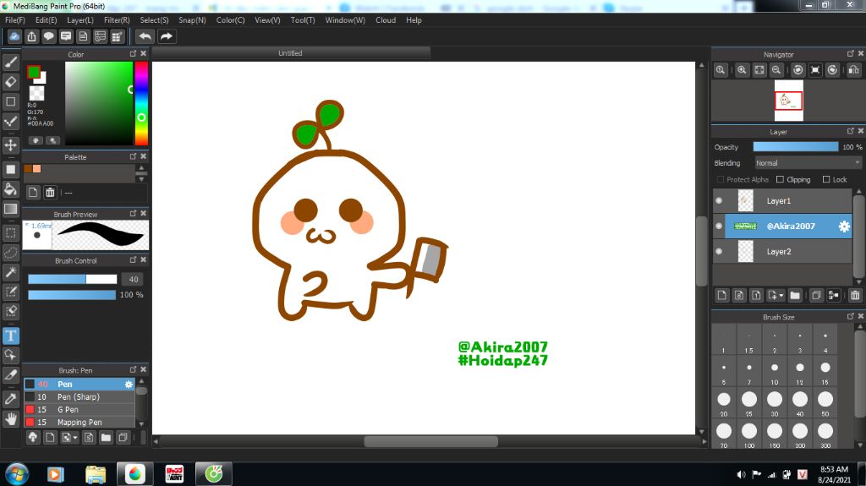Open the Filter(R) menu
Screen dimensions: 866x486
[x=117, y=20]
